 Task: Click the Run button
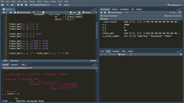pyautogui.click(x=73, y=13)
